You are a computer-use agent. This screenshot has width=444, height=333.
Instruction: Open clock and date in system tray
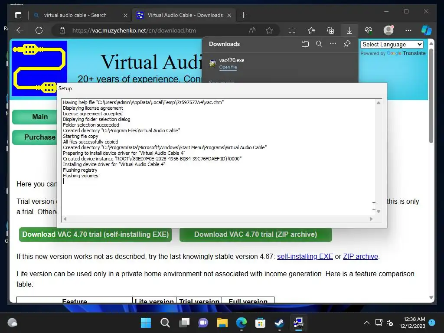(413, 323)
